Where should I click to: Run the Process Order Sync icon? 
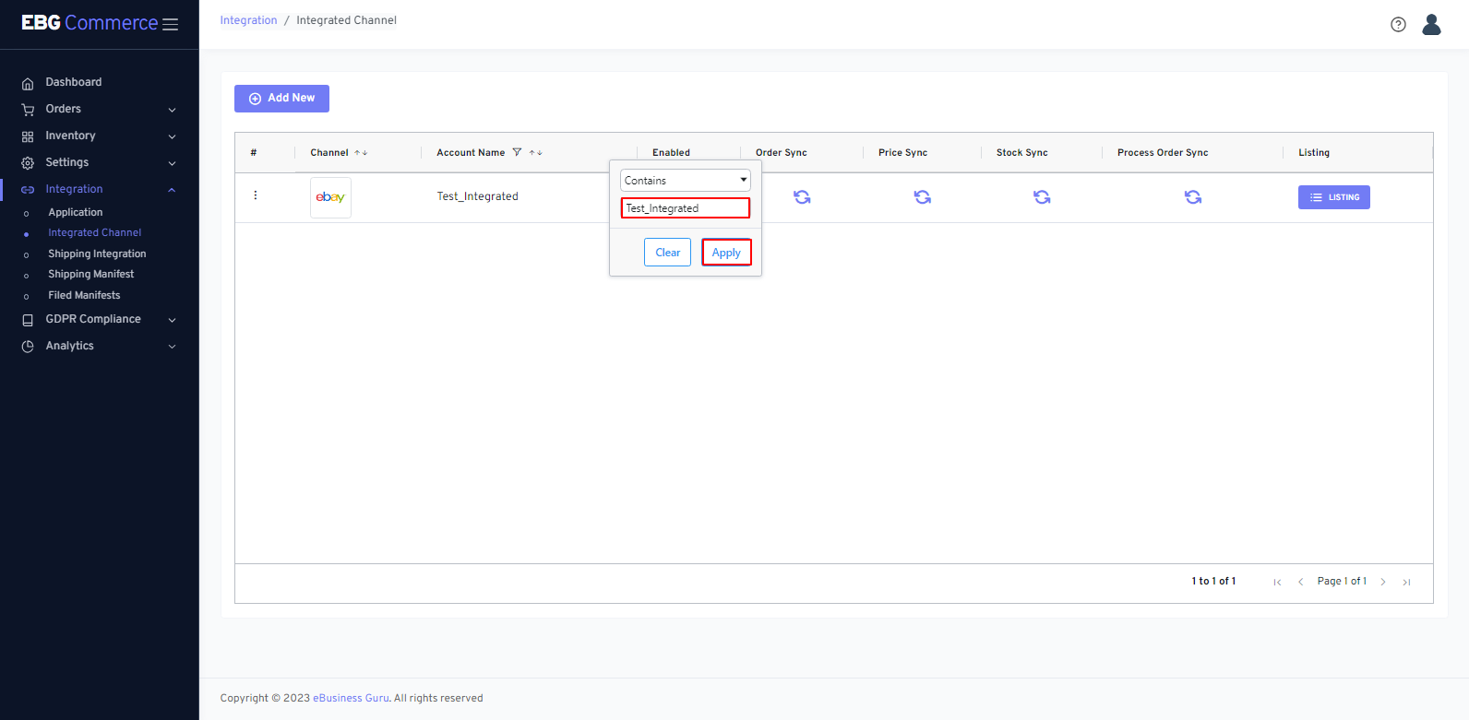pyautogui.click(x=1192, y=197)
